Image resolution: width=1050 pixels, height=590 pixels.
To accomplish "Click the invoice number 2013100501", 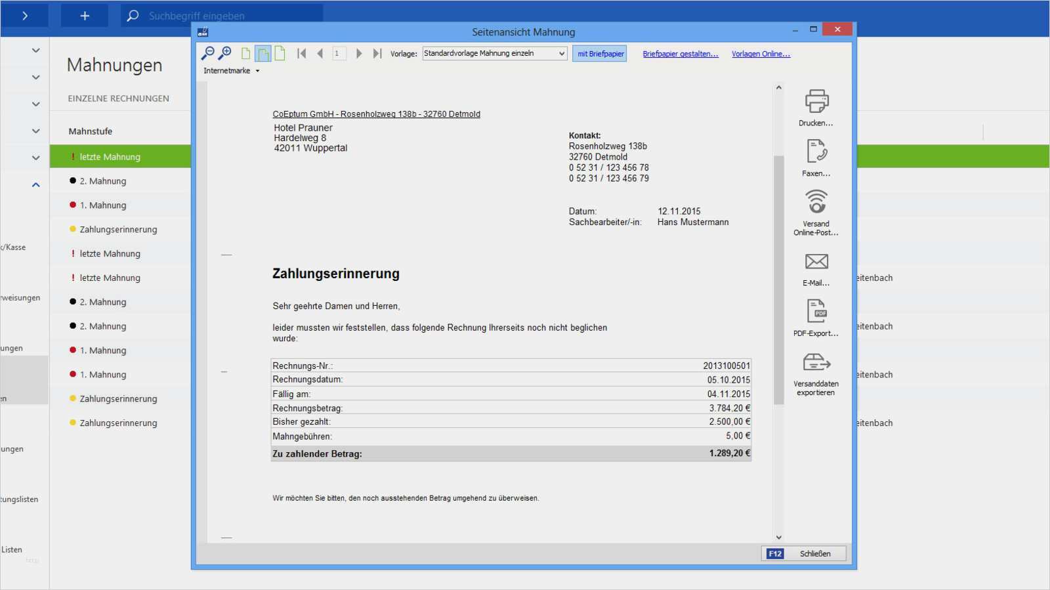I will click(726, 366).
